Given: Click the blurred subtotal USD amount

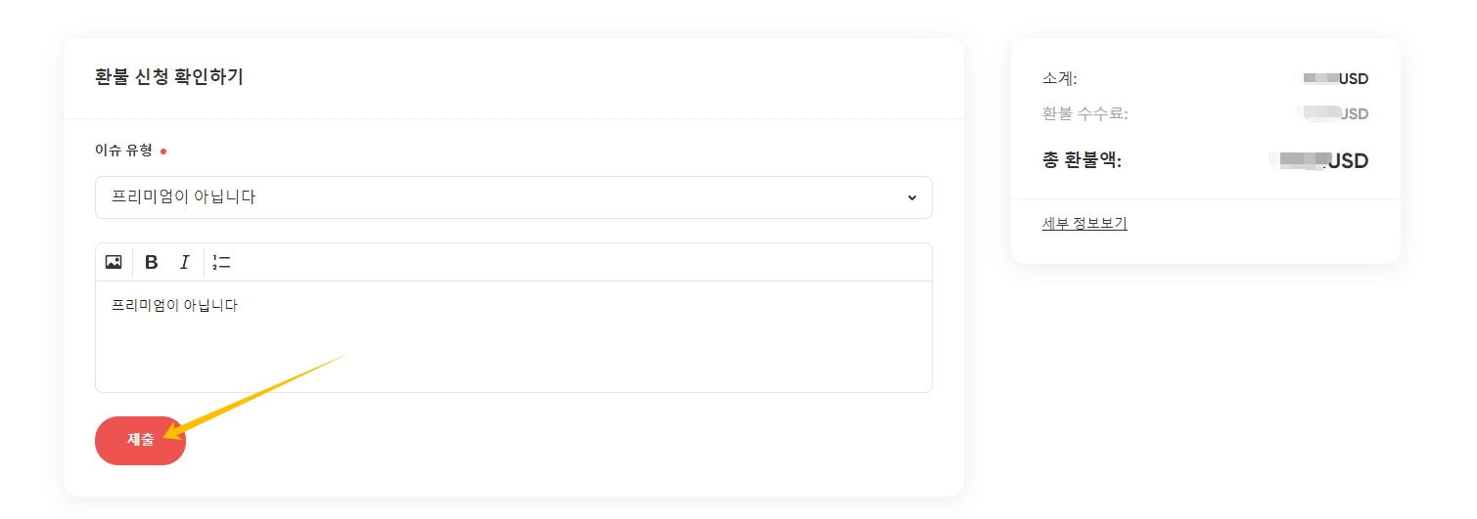Looking at the screenshot, I should [x=1333, y=79].
